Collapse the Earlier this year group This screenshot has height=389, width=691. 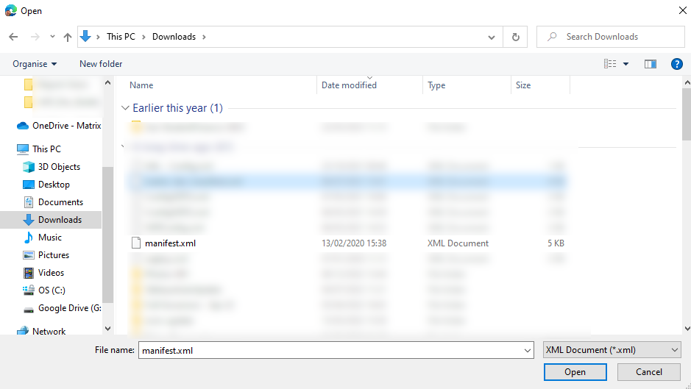(x=125, y=108)
